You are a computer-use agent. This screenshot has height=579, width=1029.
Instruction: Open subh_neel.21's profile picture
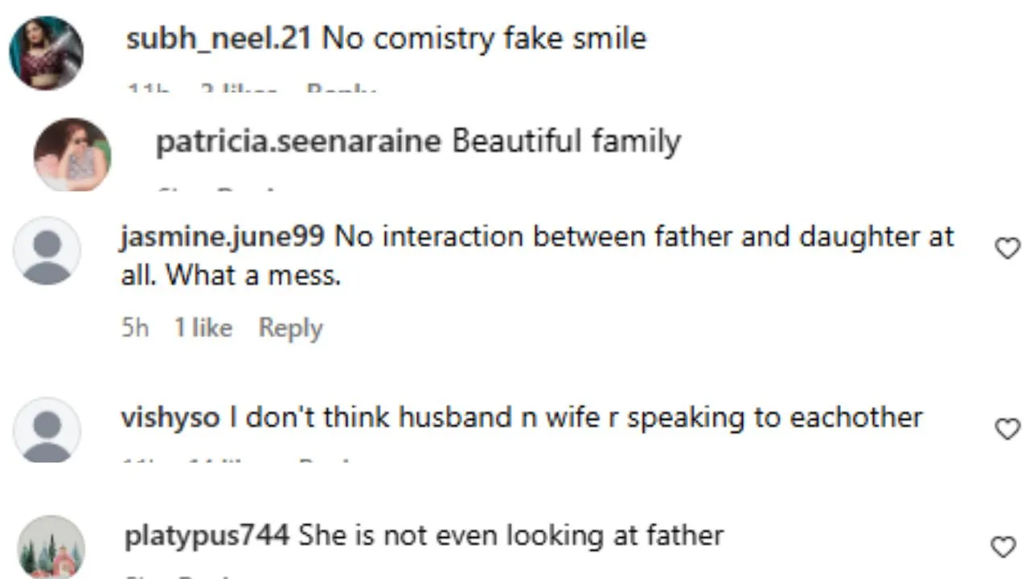point(46,53)
